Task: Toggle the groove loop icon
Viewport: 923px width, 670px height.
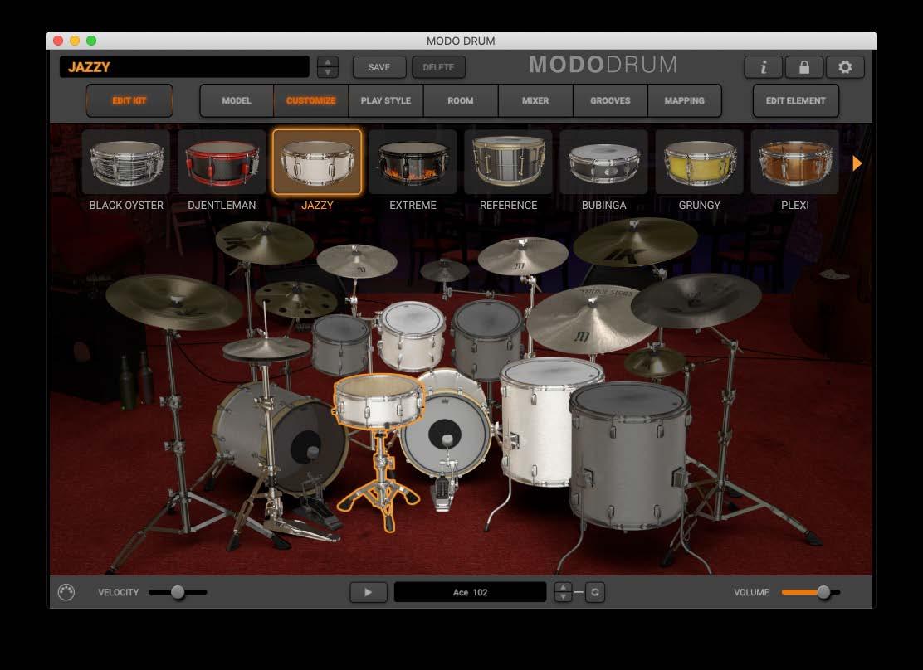Action: 594,592
